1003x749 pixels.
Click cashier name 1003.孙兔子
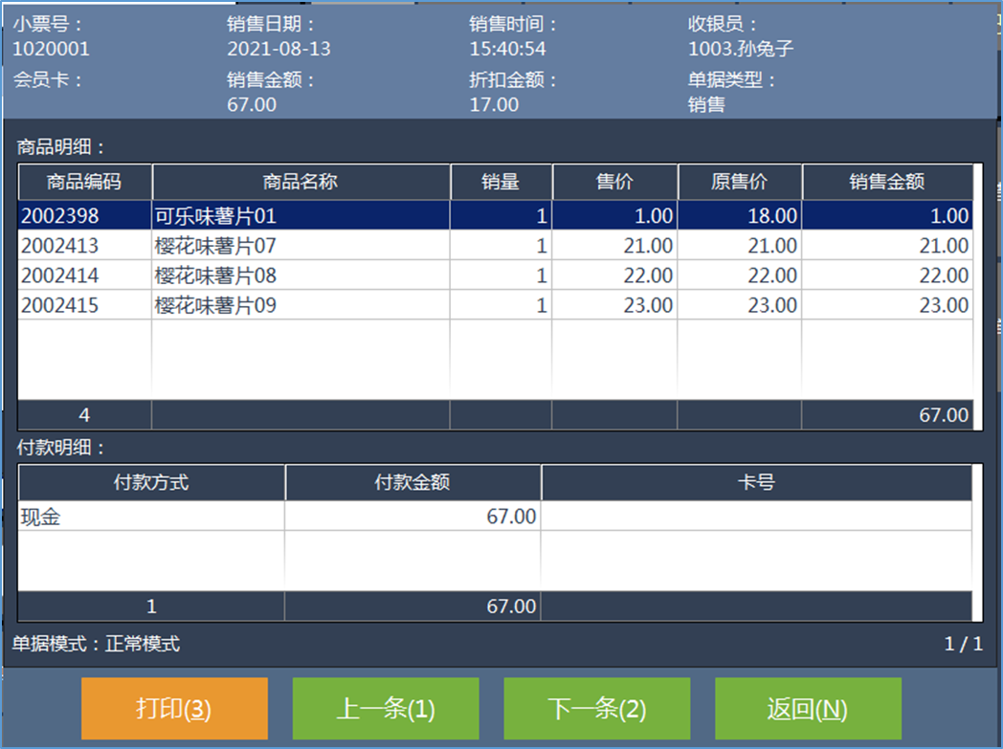pos(741,49)
